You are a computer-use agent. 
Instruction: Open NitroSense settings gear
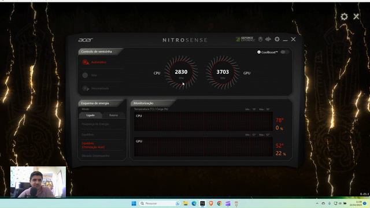click(277, 39)
